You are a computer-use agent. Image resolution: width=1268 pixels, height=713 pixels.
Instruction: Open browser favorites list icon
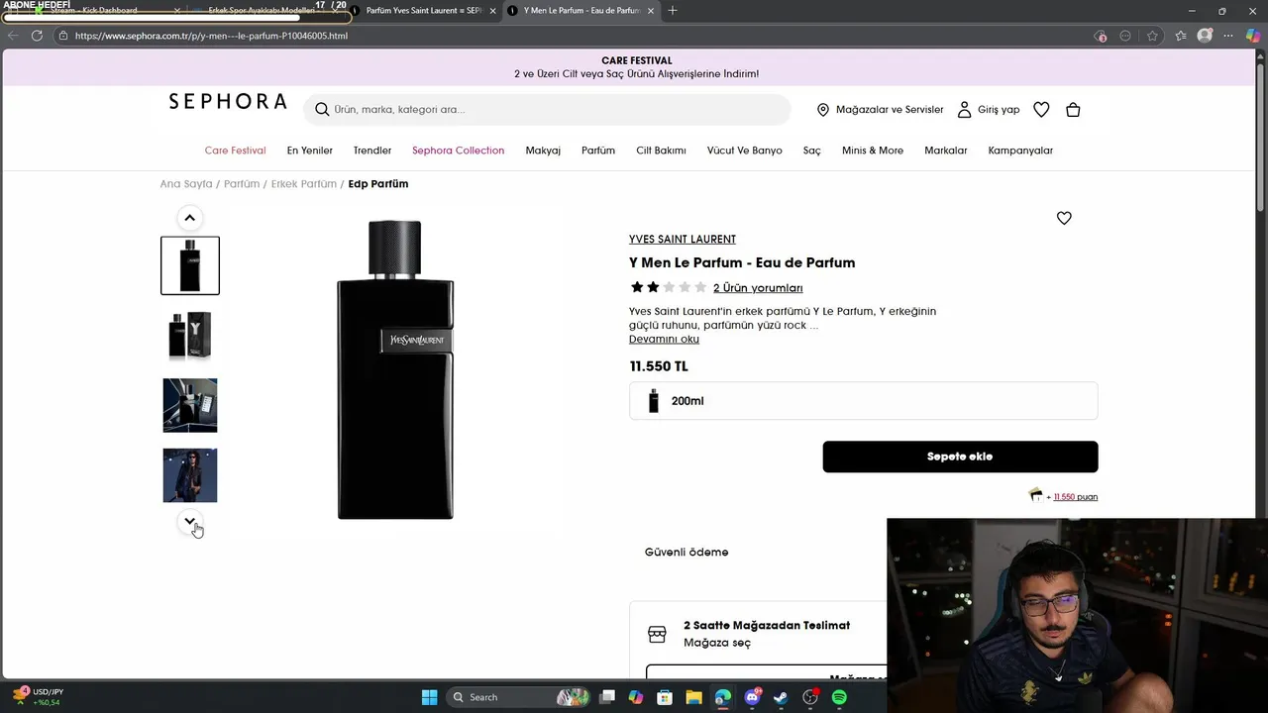point(1181,36)
